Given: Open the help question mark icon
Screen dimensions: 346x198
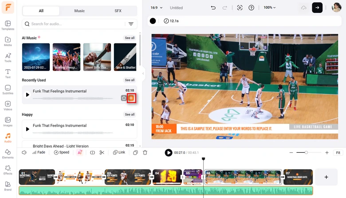Looking at the screenshot, I should coord(251,8).
